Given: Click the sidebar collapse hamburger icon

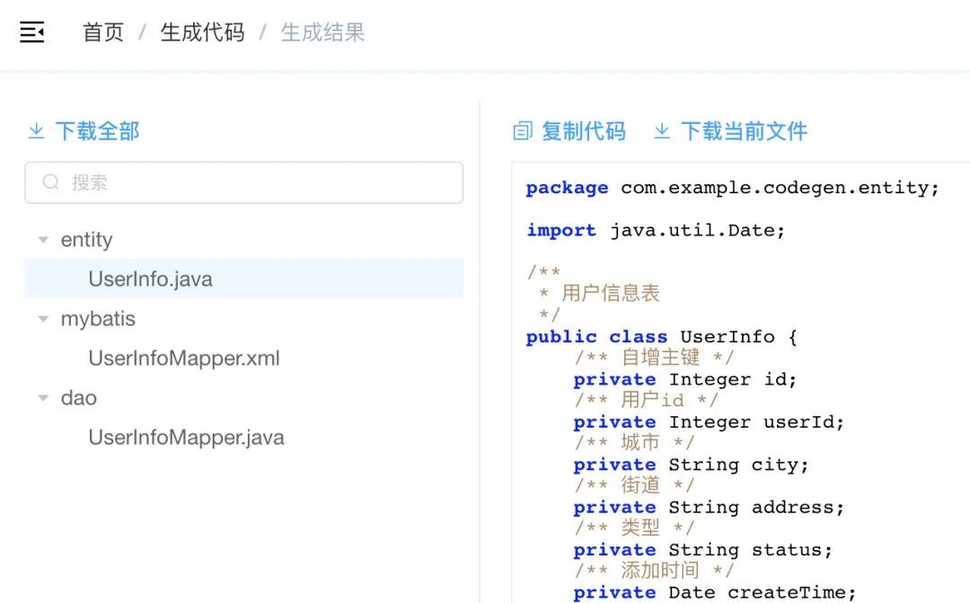Looking at the screenshot, I should [x=31, y=31].
